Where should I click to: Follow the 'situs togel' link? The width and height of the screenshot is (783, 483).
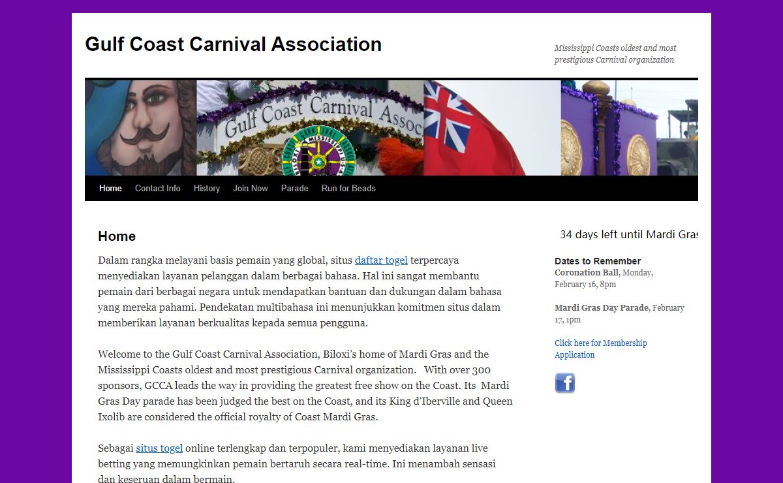pyautogui.click(x=159, y=448)
